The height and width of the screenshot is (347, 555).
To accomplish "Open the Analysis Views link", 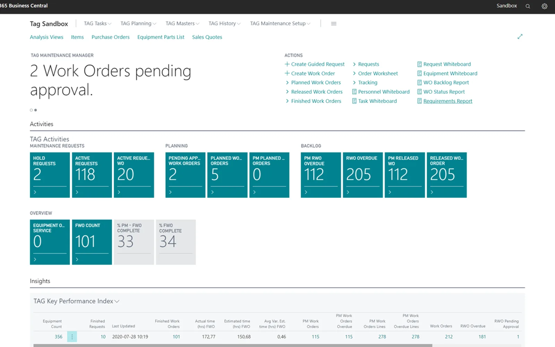I will tap(46, 37).
